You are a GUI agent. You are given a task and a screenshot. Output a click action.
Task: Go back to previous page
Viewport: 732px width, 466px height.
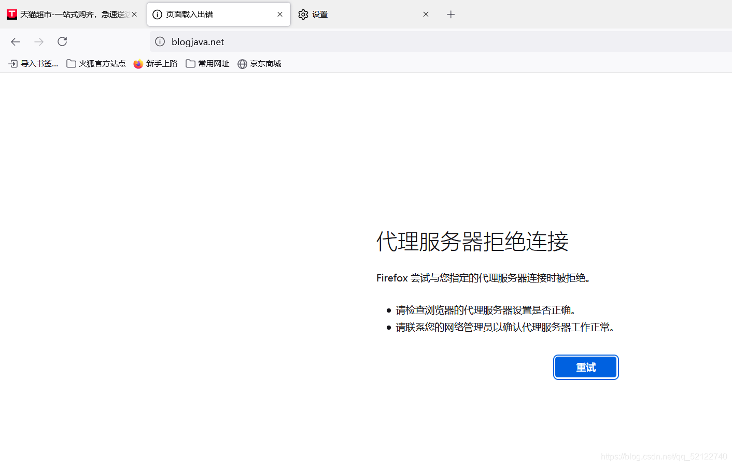pos(16,41)
